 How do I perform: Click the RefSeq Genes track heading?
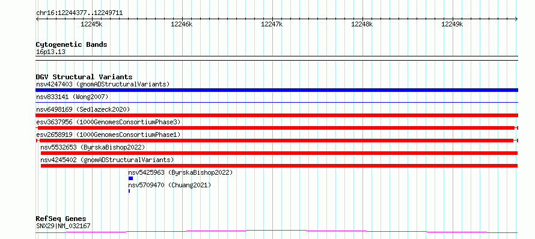(x=61, y=219)
